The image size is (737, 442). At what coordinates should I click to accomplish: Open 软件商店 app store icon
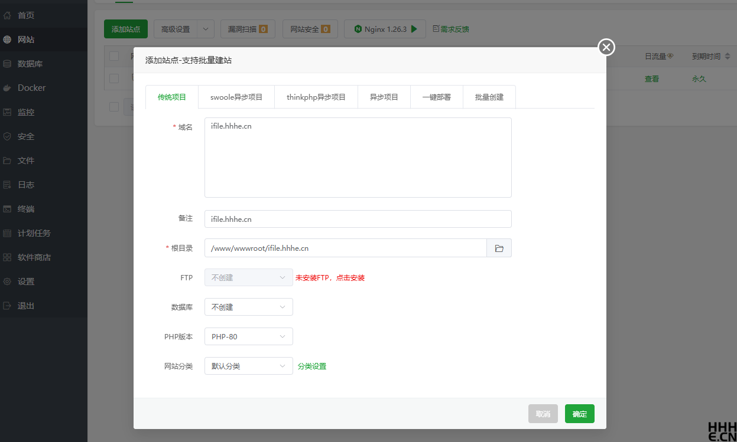click(x=7, y=257)
